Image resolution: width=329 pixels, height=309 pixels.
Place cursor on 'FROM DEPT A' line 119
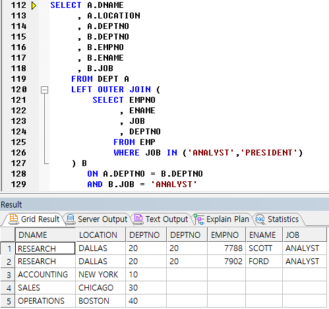[100, 79]
